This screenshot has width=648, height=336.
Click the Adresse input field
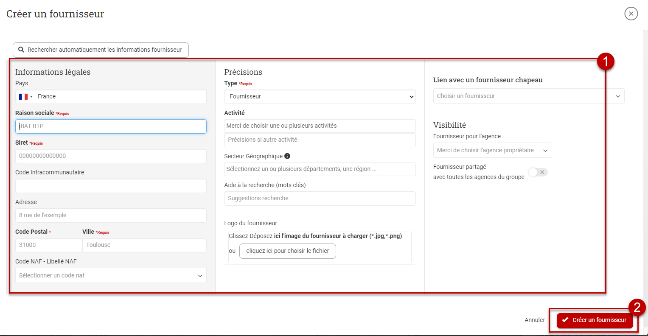111,216
